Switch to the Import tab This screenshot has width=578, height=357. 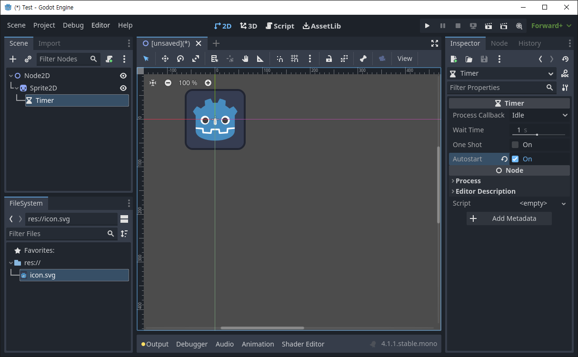coord(50,43)
